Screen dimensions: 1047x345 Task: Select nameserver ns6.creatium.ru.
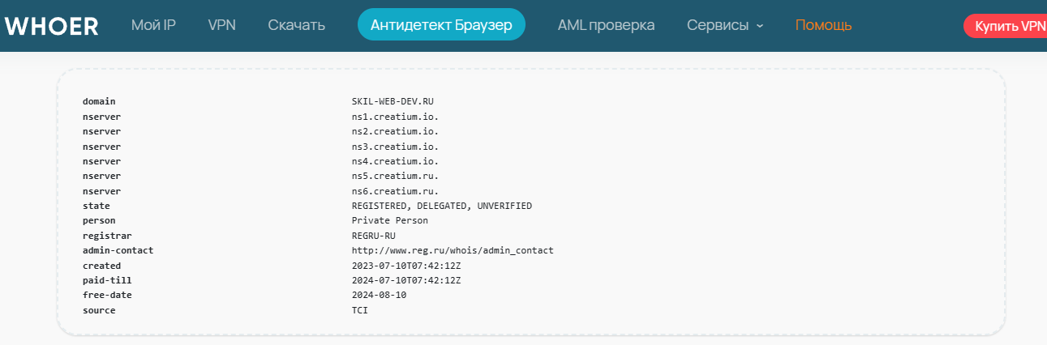pos(395,191)
